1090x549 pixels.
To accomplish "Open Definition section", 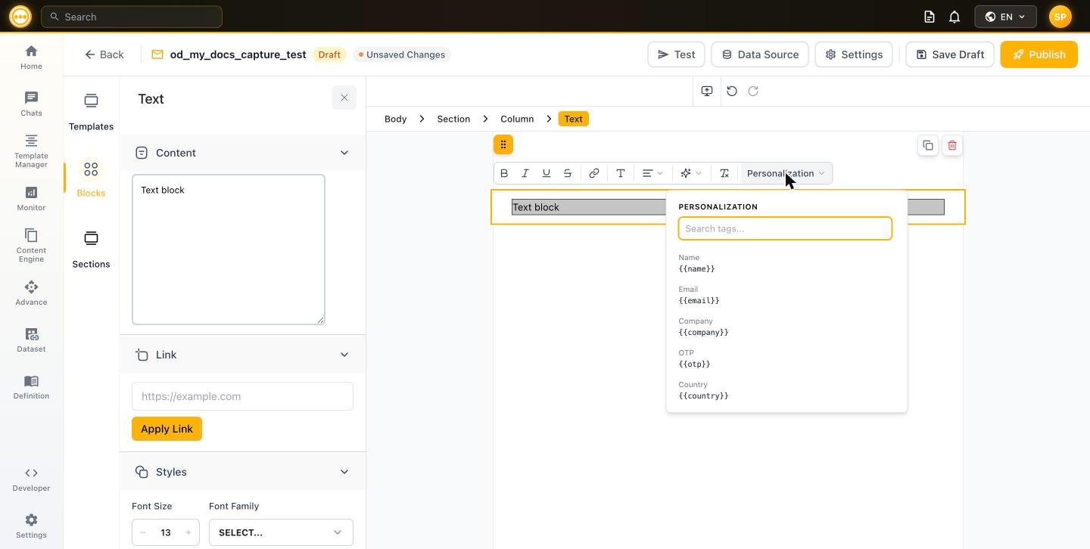I will pyautogui.click(x=31, y=387).
